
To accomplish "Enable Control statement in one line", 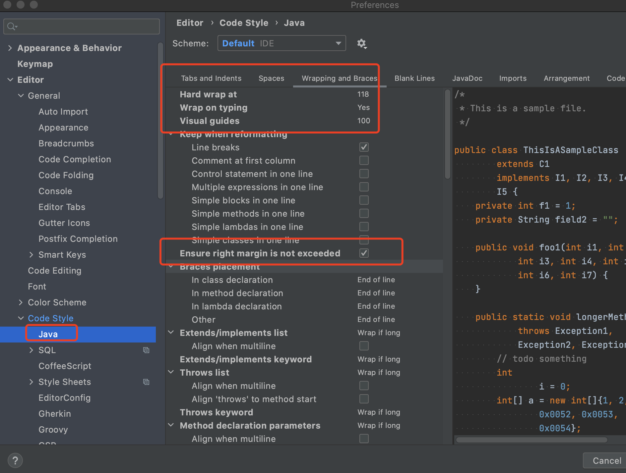I will tap(364, 174).
